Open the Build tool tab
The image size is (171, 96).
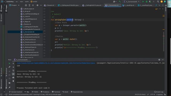[65, 92]
